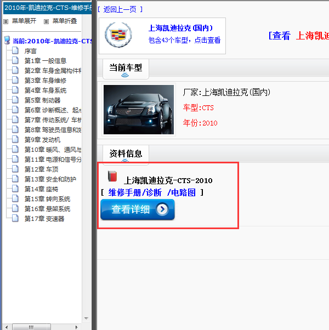
Task: Click the 菜单展开 expand-menu icon
Action: point(6,21)
